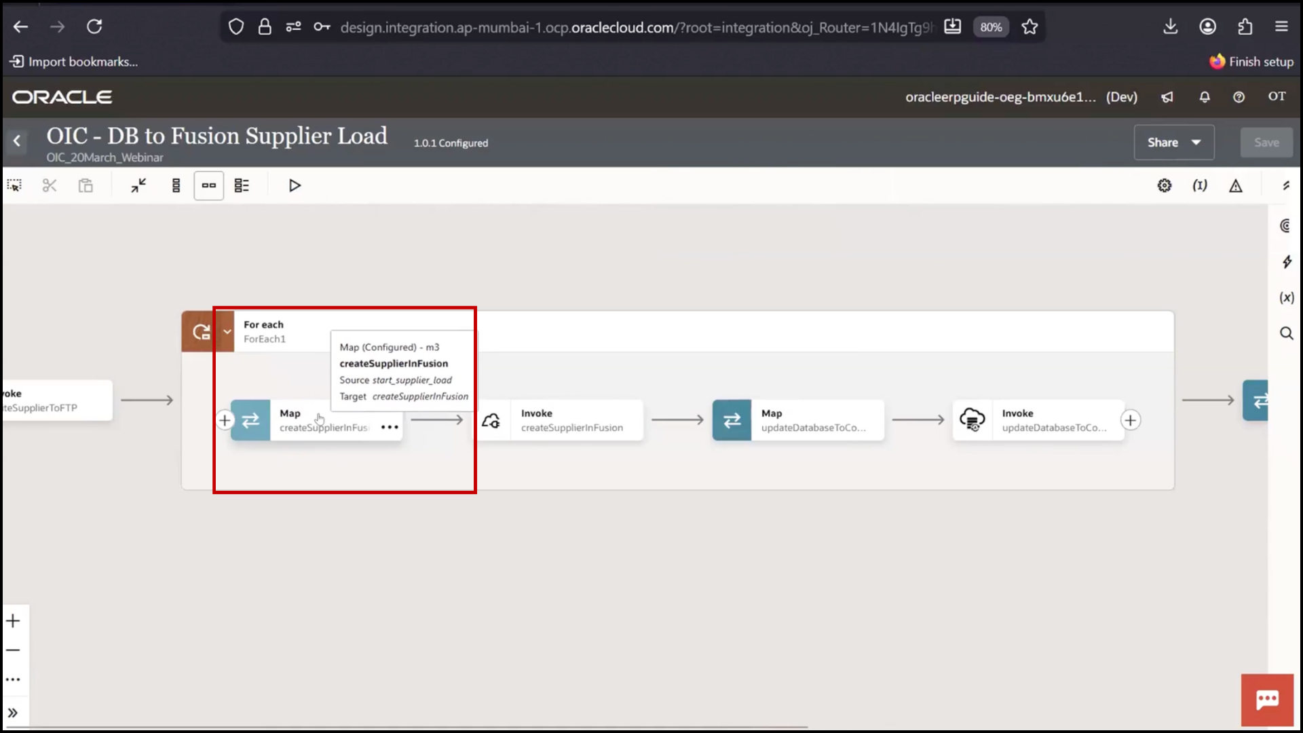Open notifications bell icon
Image resolution: width=1303 pixels, height=733 pixels.
pos(1205,97)
